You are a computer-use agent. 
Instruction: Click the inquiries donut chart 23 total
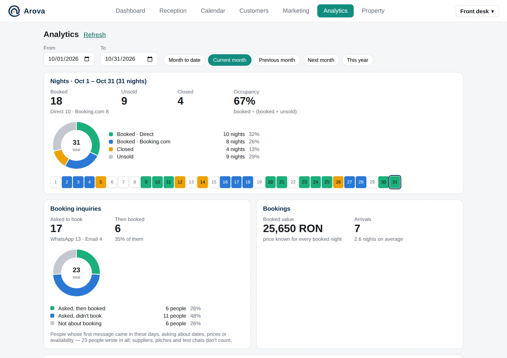pos(76,273)
